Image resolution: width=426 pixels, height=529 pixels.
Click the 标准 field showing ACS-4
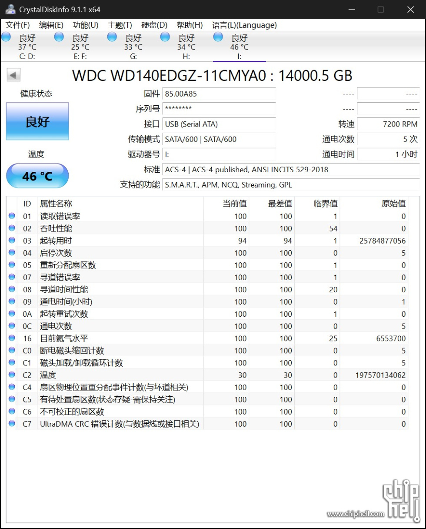pos(291,169)
